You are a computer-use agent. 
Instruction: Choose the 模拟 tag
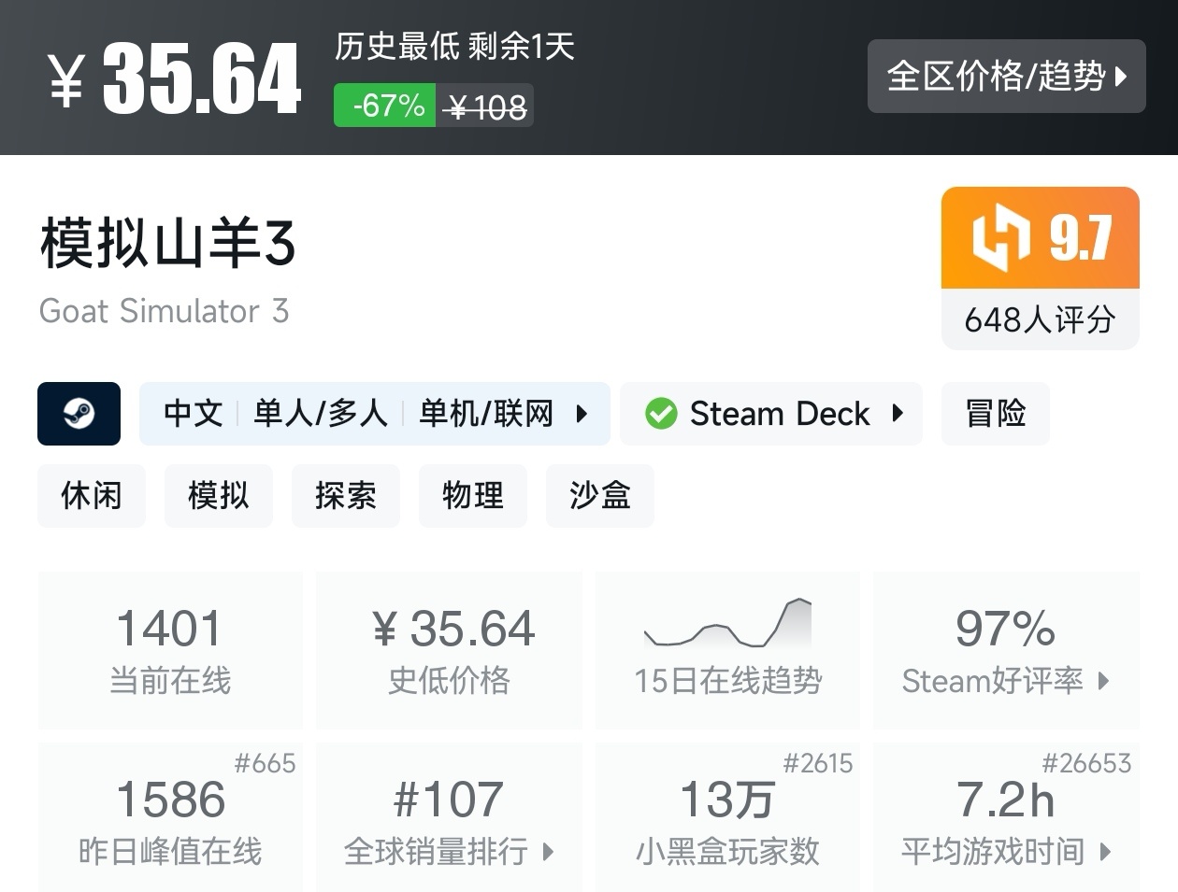(219, 495)
